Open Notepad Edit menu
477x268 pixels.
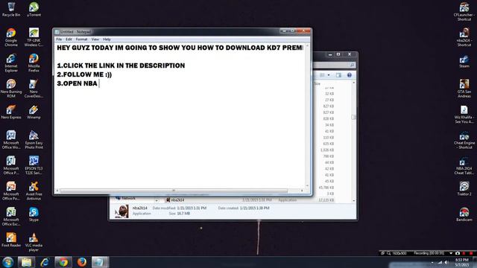pos(69,39)
